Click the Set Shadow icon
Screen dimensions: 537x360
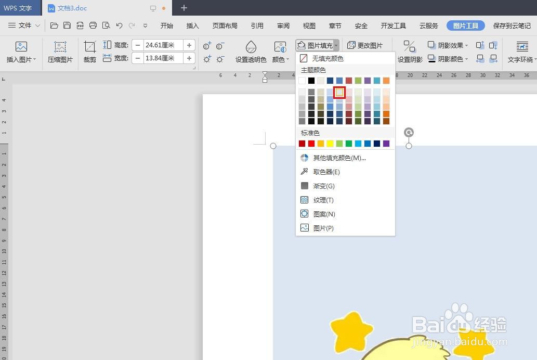[409, 46]
